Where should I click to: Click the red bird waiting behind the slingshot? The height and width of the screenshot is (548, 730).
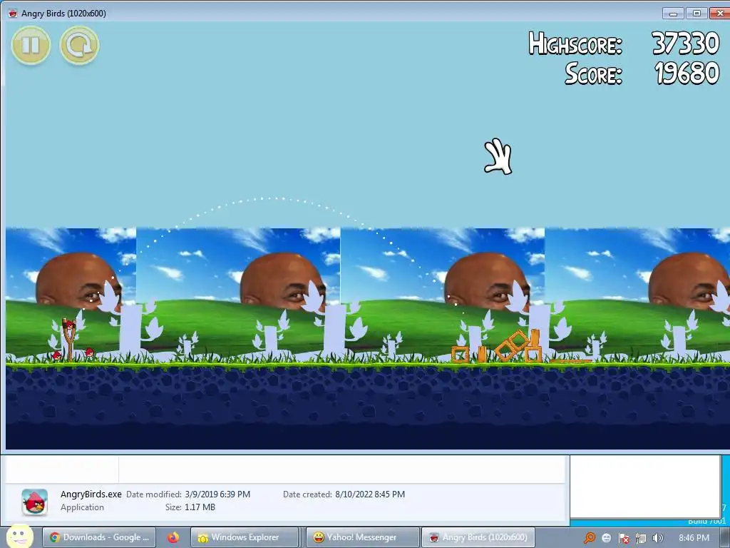click(x=57, y=356)
